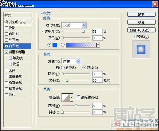Select 混合选项:自定 in styles list
Image resolution: width=159 pixels, height=131 pixels.
17,22
